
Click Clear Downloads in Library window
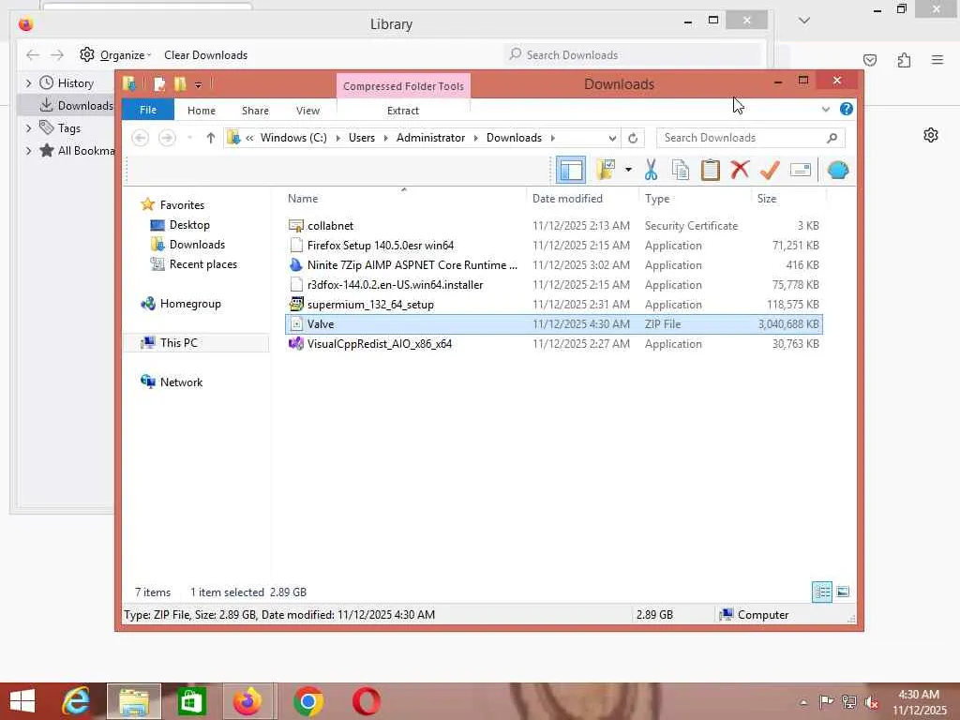tap(205, 55)
